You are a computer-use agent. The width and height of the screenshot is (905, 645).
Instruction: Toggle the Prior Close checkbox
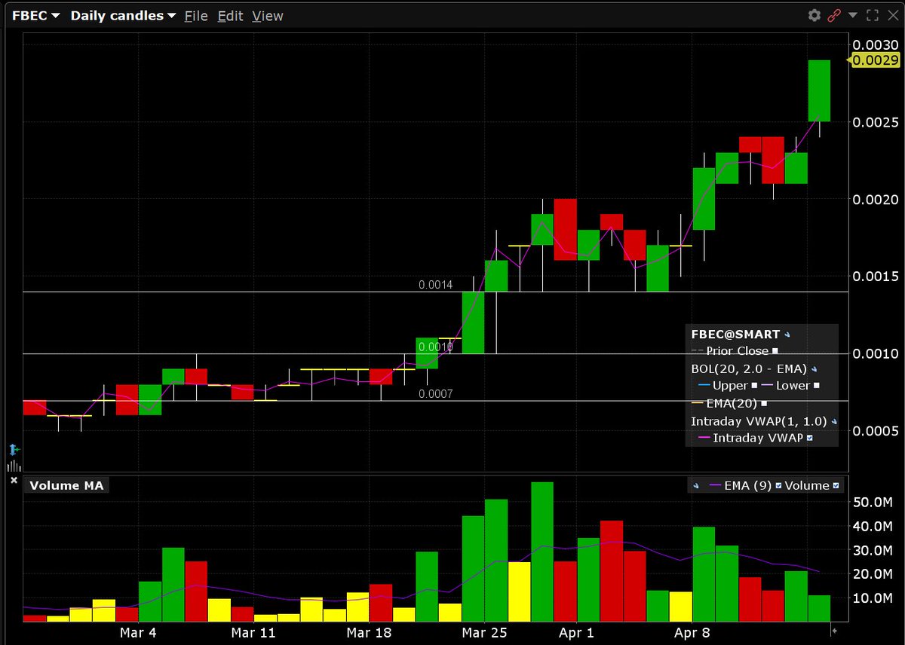775,351
